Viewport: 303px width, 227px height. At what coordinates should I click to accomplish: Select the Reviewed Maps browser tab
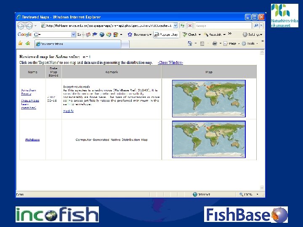click(x=78, y=44)
